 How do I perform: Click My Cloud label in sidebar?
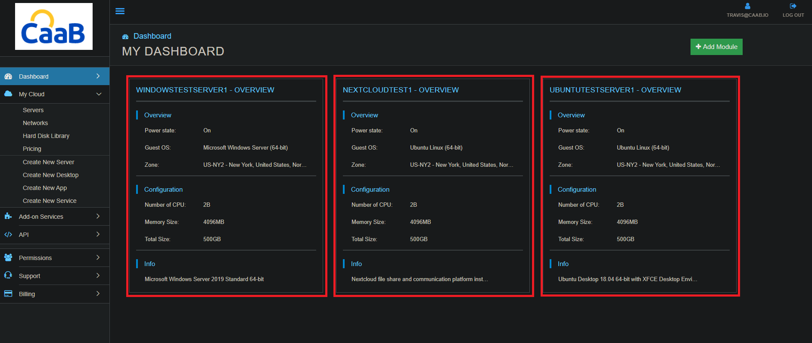coord(31,94)
